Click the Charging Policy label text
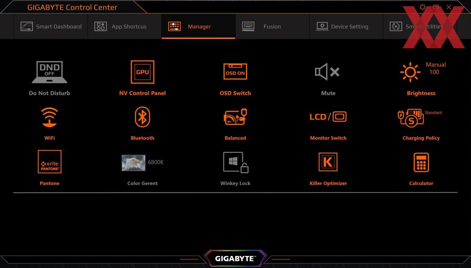 pos(421,138)
